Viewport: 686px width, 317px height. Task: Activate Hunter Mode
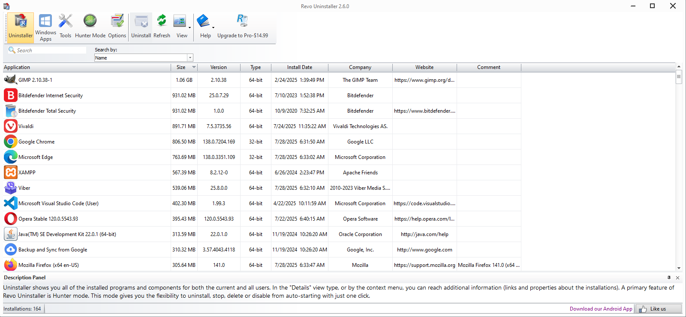tap(90, 27)
